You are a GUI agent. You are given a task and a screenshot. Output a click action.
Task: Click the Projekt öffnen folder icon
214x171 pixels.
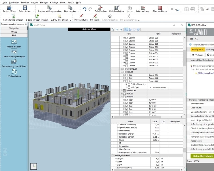click(x=9, y=8)
